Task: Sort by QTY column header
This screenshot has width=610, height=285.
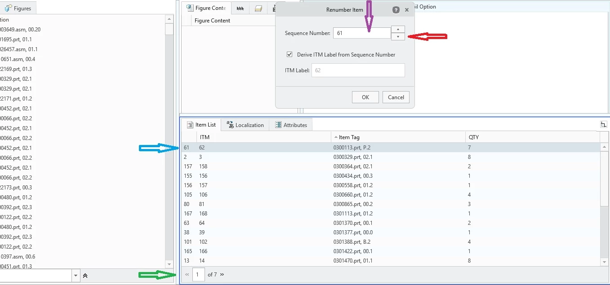Action: pyautogui.click(x=532, y=137)
